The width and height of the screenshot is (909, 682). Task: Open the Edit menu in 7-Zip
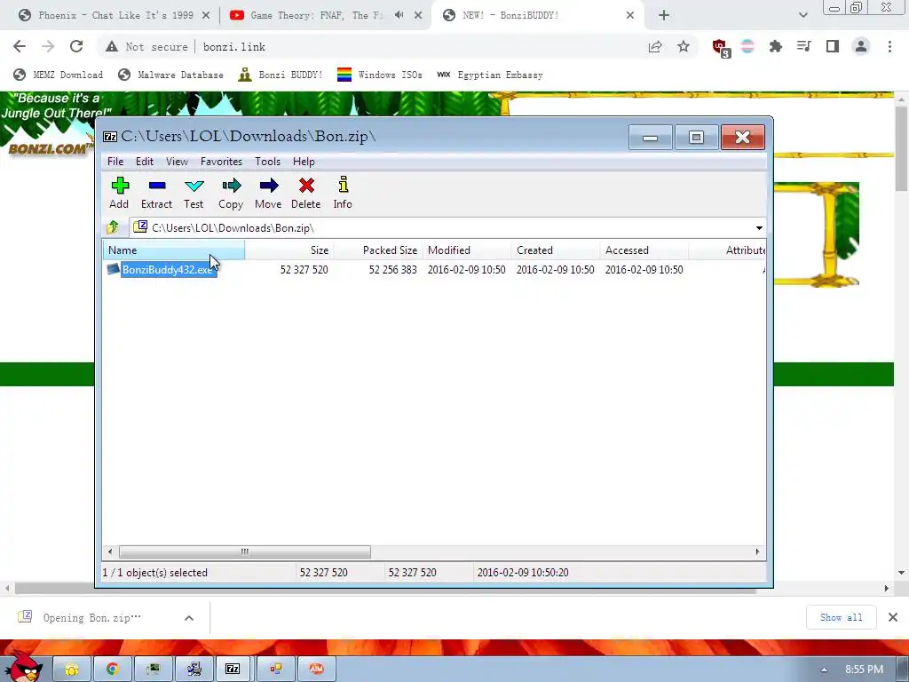click(x=145, y=162)
